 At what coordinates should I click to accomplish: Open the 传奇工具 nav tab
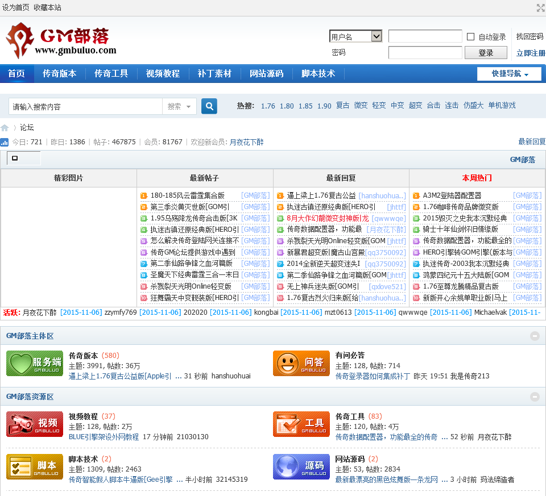pos(111,73)
